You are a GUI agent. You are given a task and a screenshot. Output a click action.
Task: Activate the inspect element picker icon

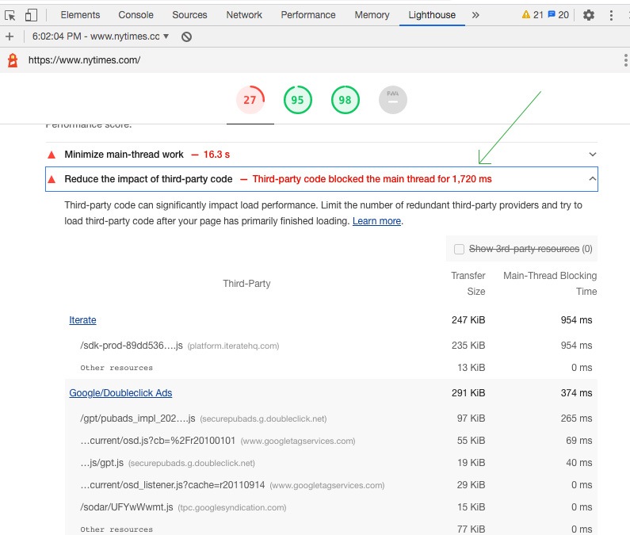(10, 15)
